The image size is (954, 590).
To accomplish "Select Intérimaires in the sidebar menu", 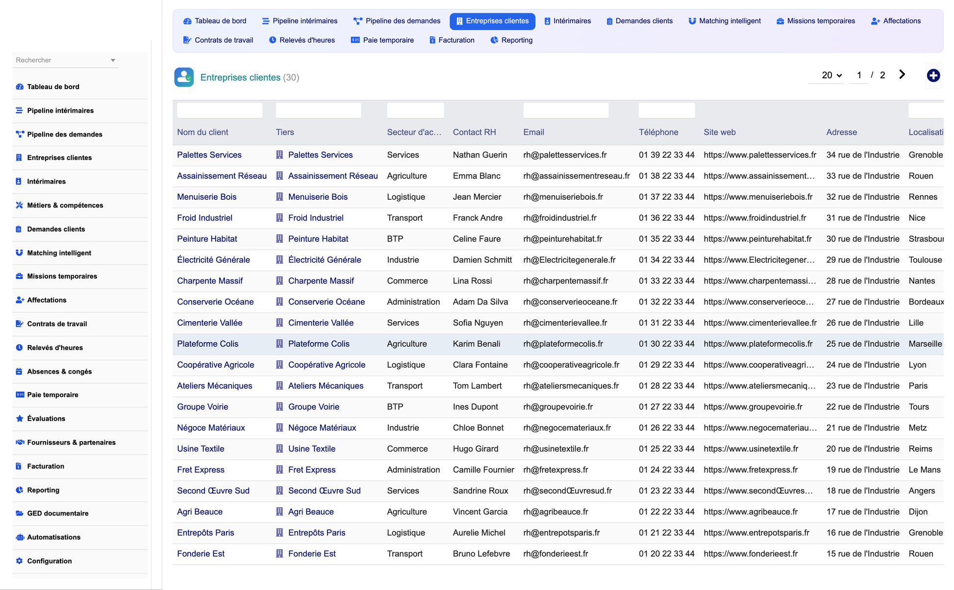I will tap(80, 182).
